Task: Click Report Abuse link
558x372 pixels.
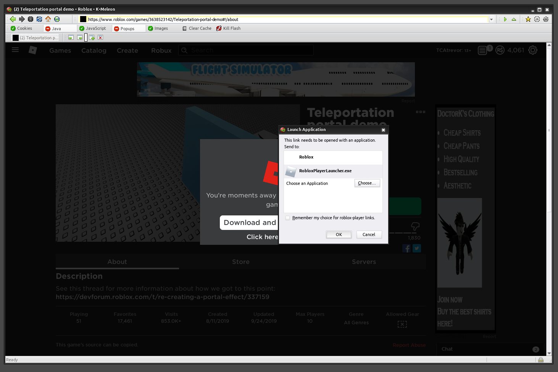Action: 409,345
